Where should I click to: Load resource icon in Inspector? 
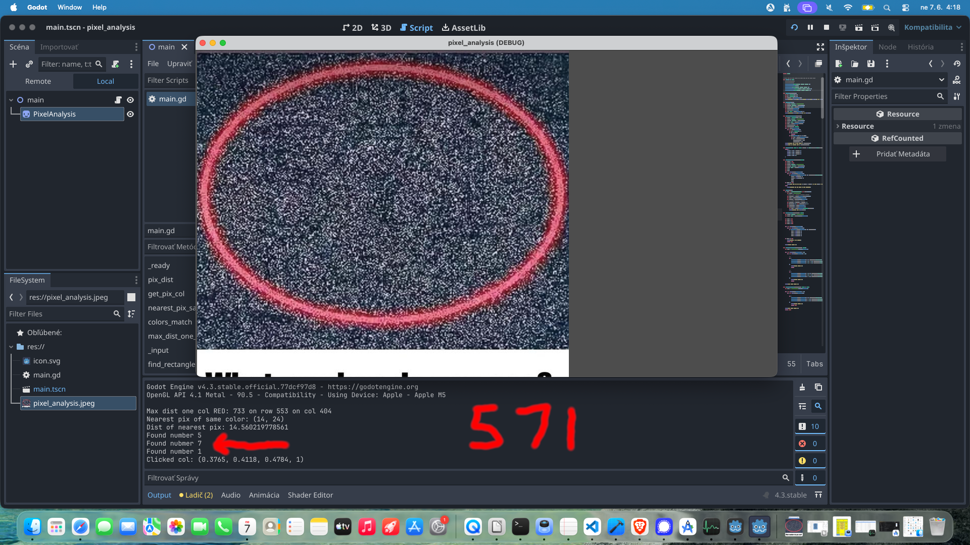coord(855,64)
